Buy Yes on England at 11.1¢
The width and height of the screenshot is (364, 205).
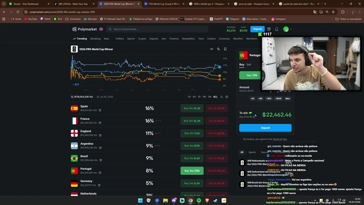pos(192,133)
